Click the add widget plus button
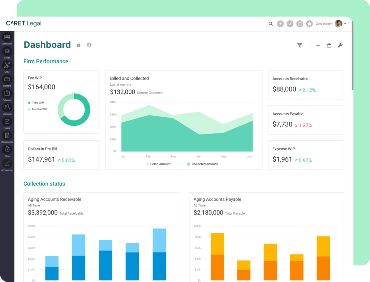 [318, 45]
